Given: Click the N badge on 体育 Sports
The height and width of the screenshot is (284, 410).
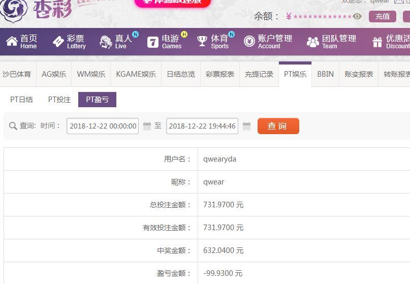Looking at the screenshot, I should pos(231,34).
